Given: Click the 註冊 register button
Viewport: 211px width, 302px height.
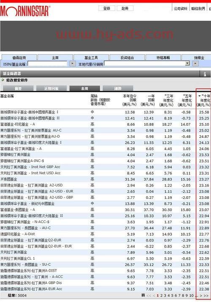Looking at the screenshot, I should (x=125, y=8).
